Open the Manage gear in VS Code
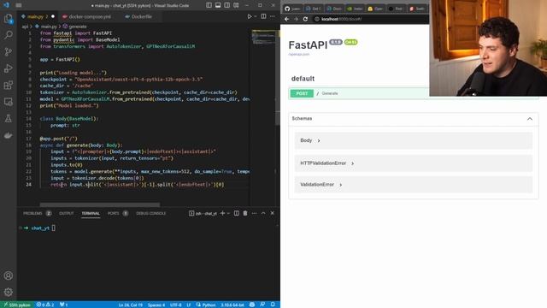The image size is (547, 308). (x=8, y=292)
